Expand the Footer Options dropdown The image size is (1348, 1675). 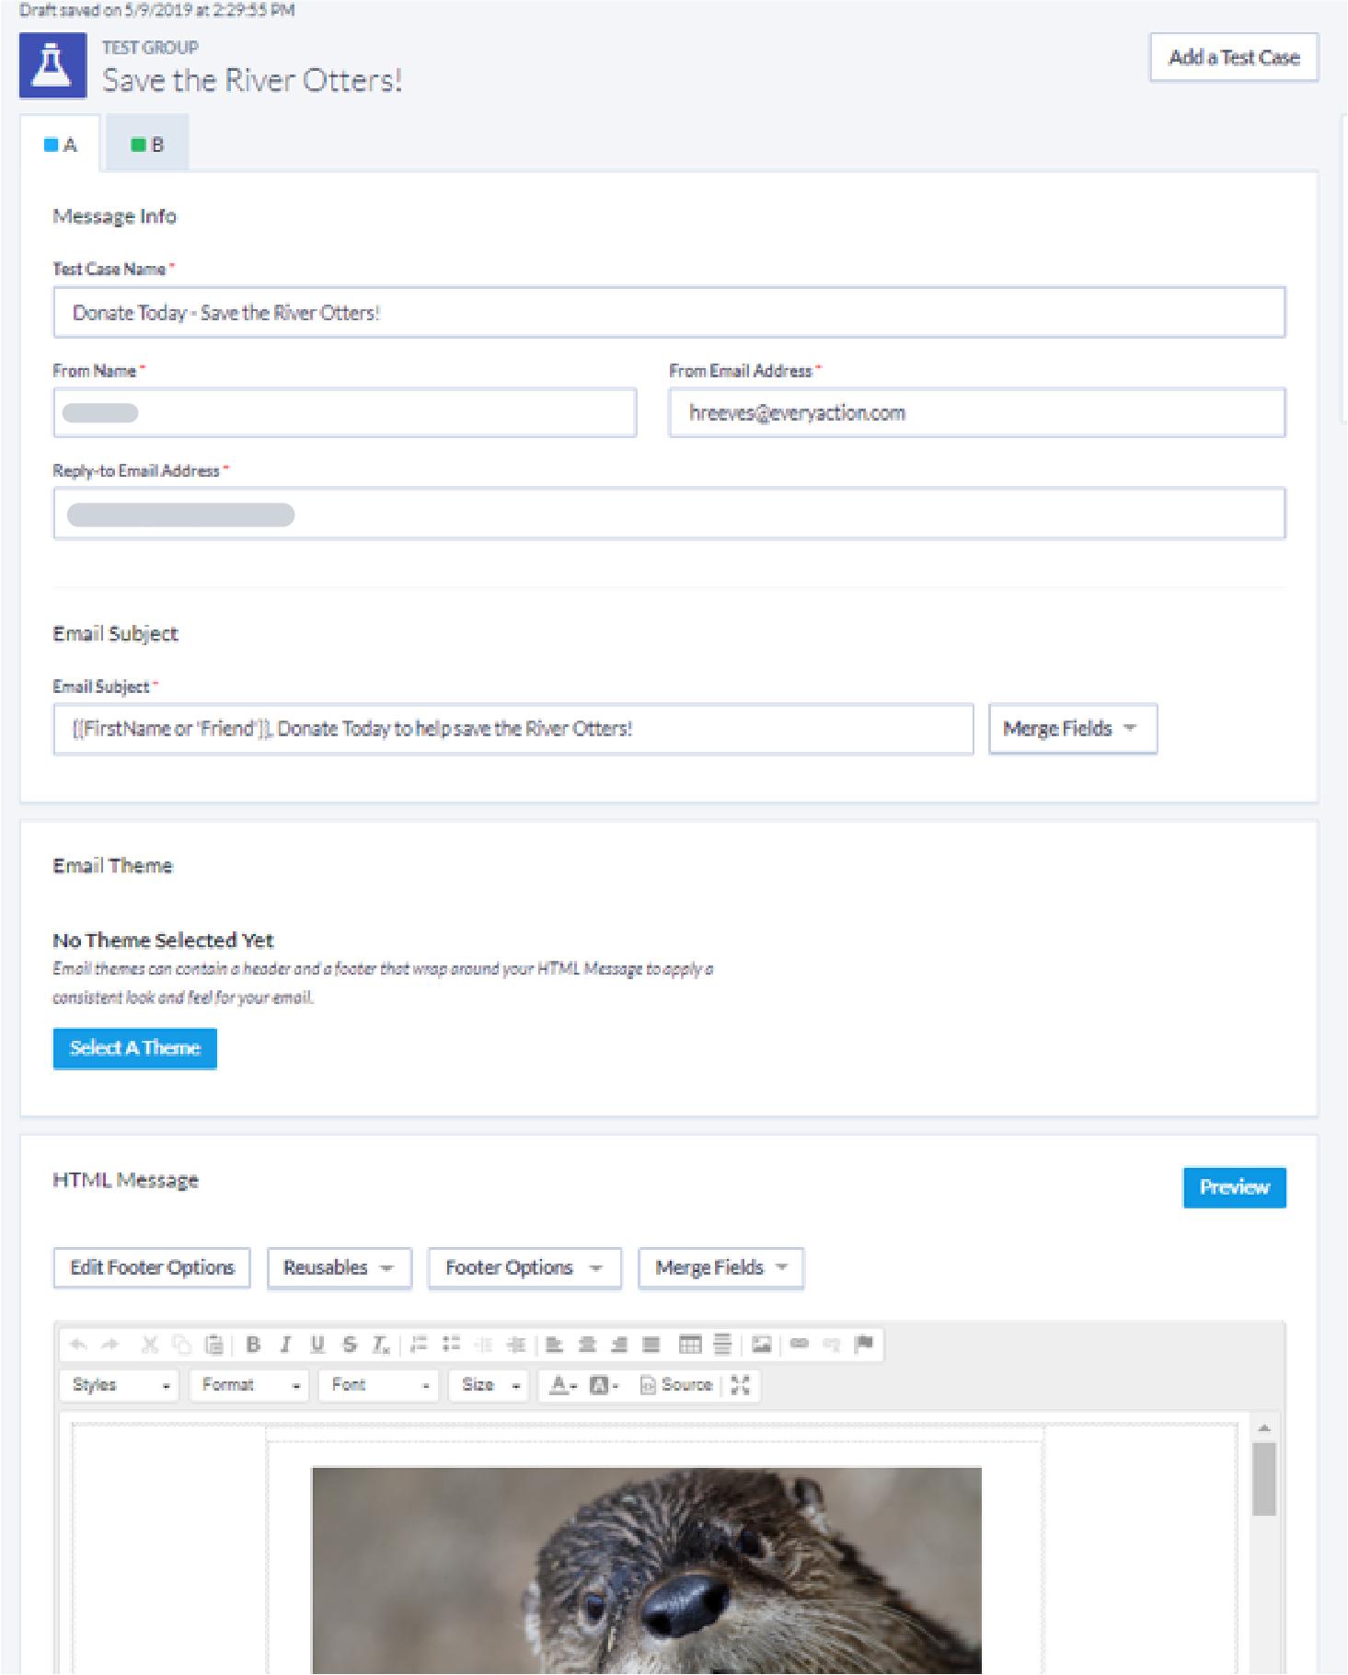coord(524,1268)
